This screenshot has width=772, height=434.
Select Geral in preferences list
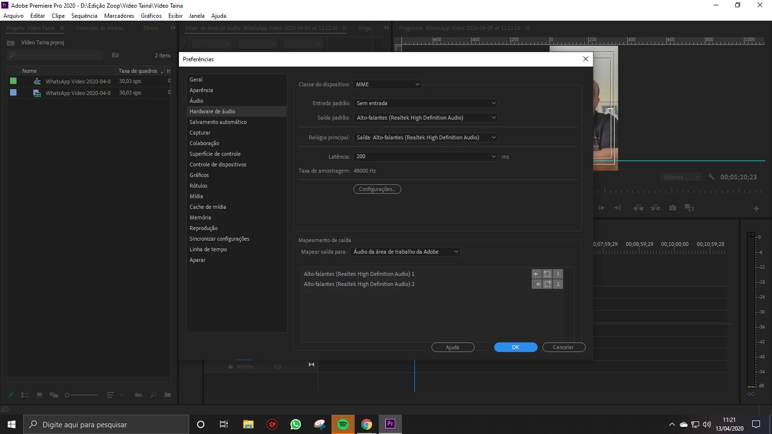tap(236, 80)
